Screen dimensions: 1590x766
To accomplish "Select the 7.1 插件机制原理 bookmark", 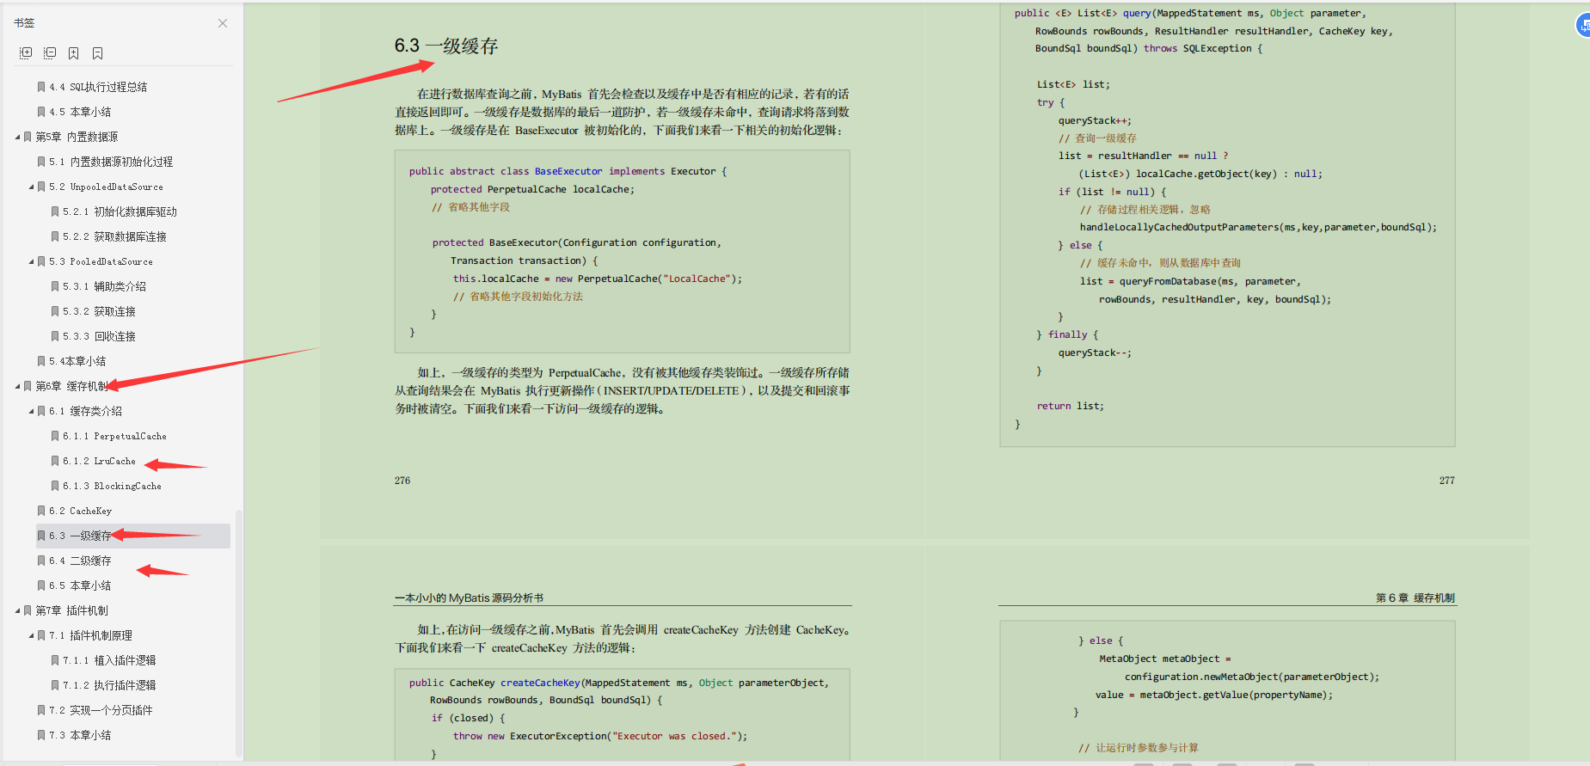I will (x=90, y=635).
